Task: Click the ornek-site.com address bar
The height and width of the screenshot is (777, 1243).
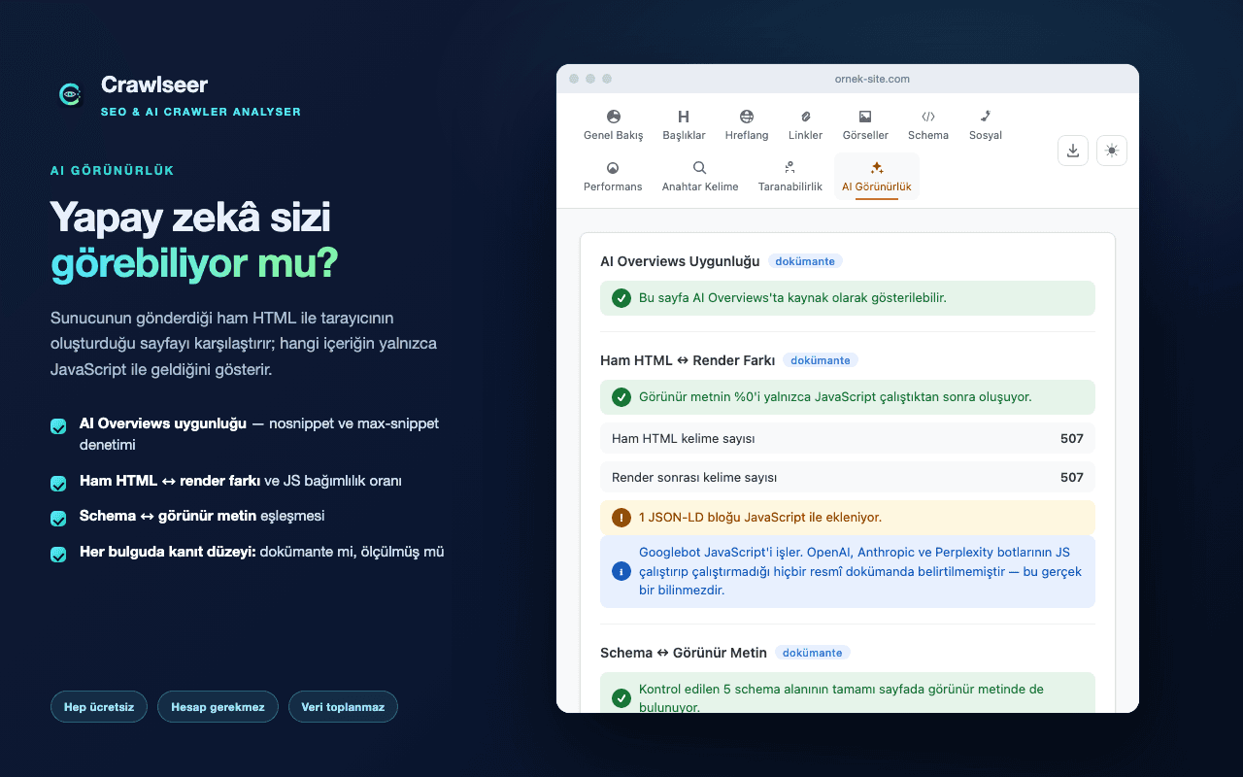Action: pos(872,79)
